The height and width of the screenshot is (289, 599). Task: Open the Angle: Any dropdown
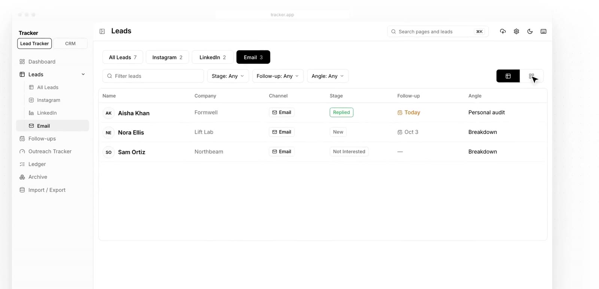328,76
